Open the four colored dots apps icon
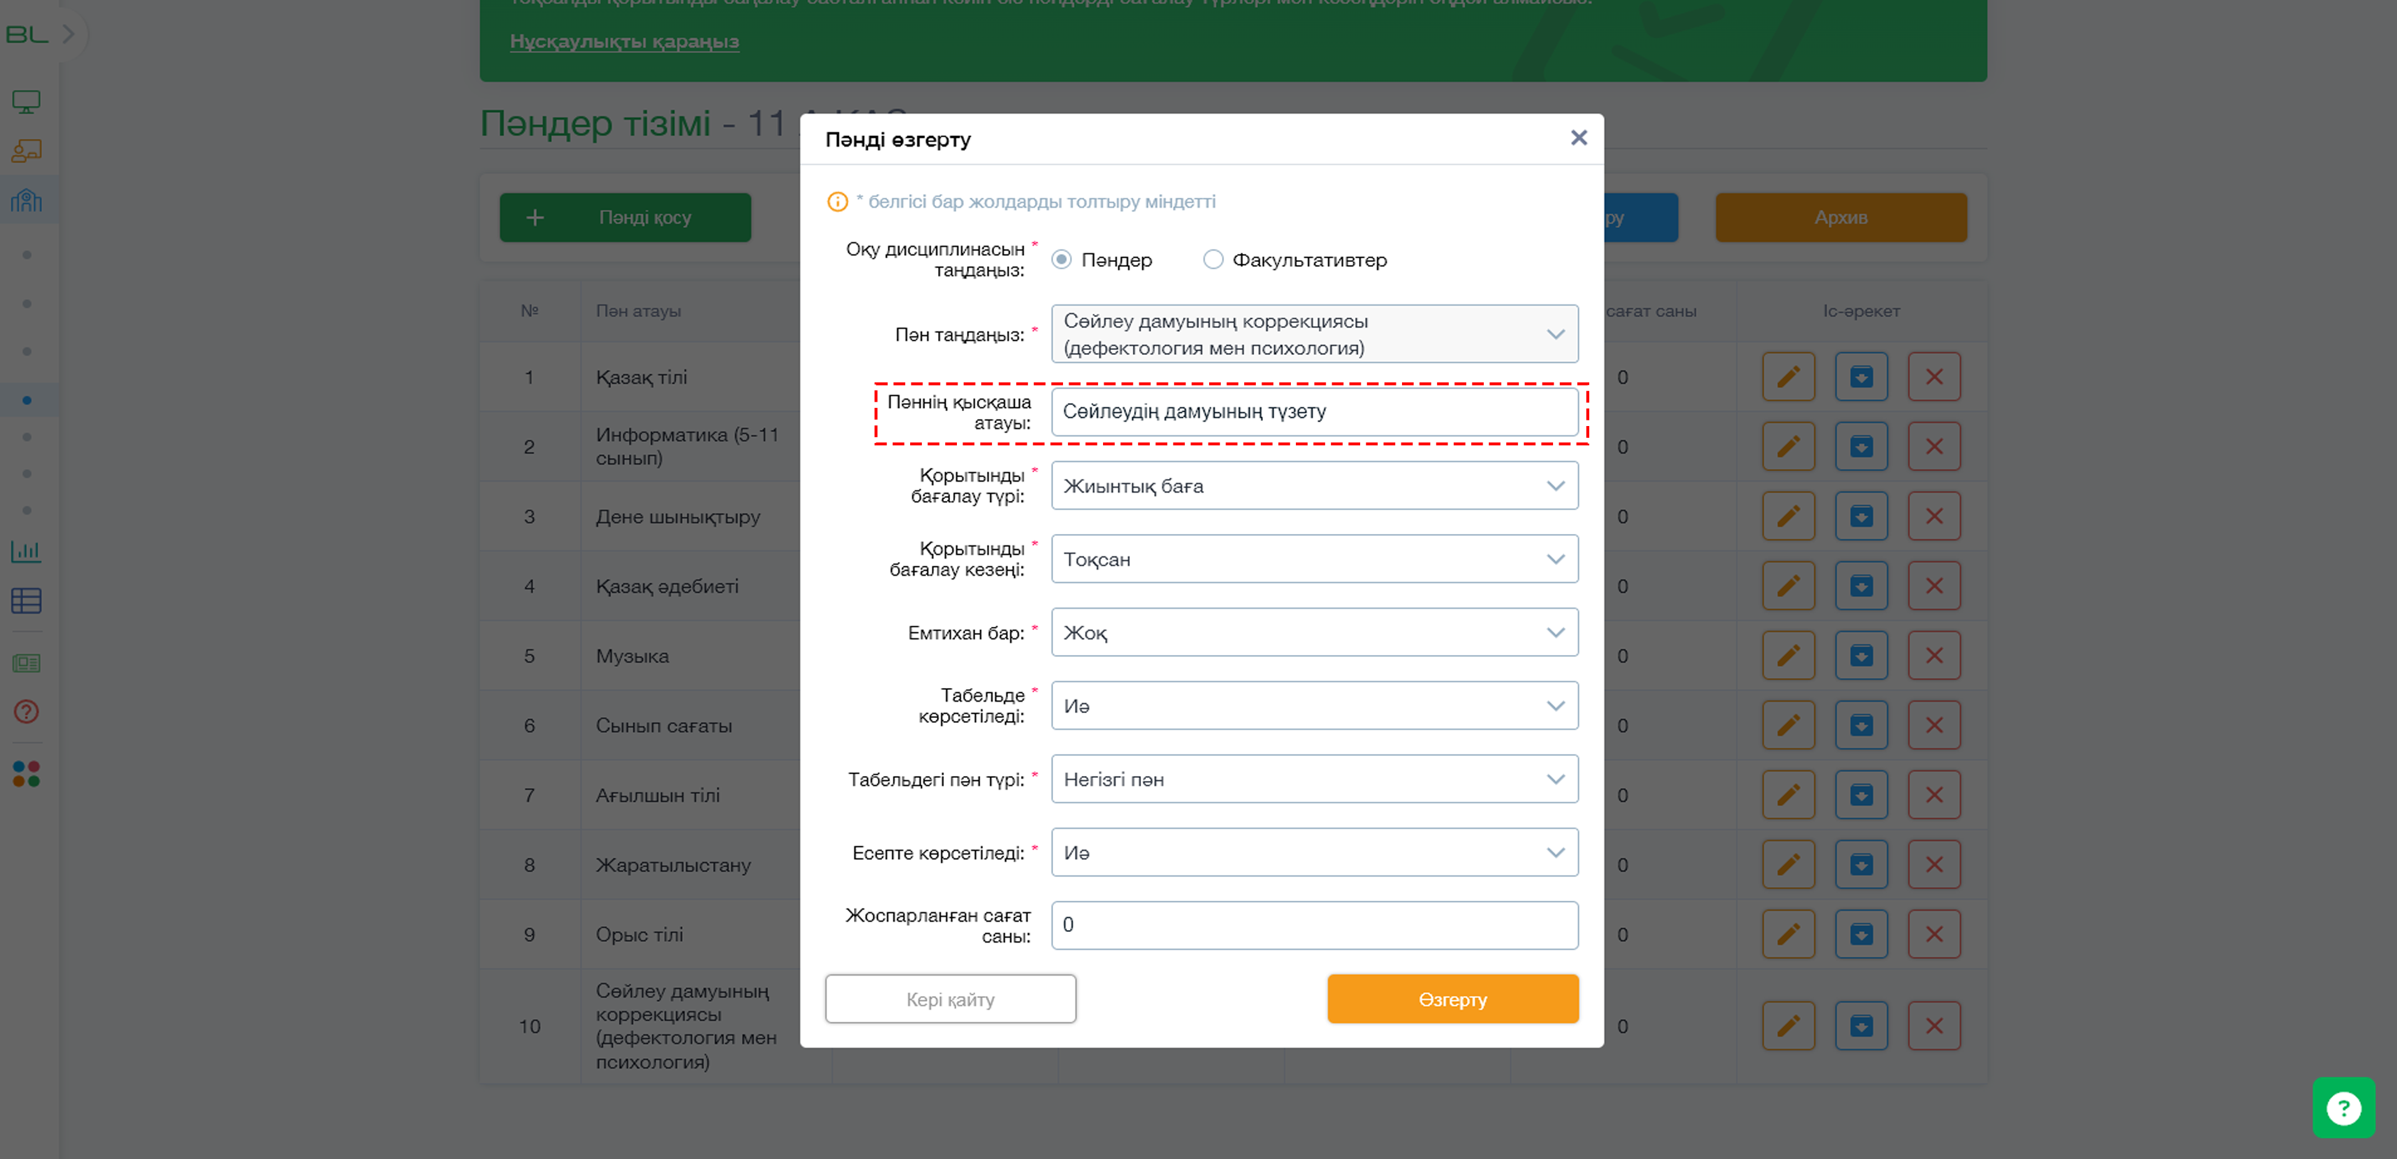This screenshot has height=1159, width=2397. (26, 774)
